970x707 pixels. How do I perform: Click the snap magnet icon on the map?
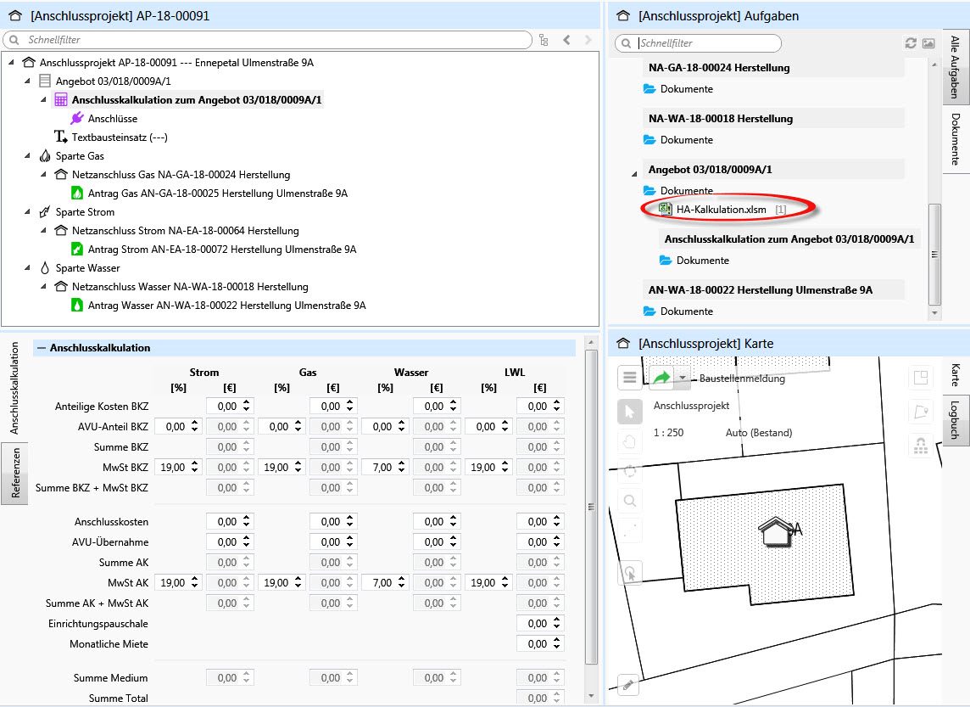coord(921,445)
